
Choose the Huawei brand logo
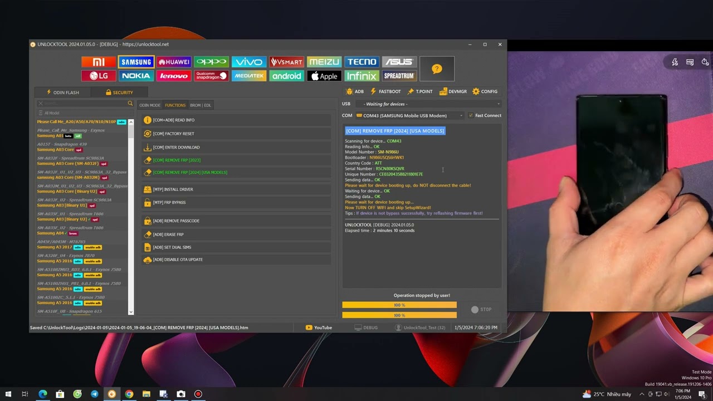click(x=174, y=62)
